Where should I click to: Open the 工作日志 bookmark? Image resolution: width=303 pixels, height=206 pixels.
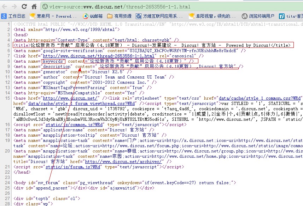pos(13,16)
